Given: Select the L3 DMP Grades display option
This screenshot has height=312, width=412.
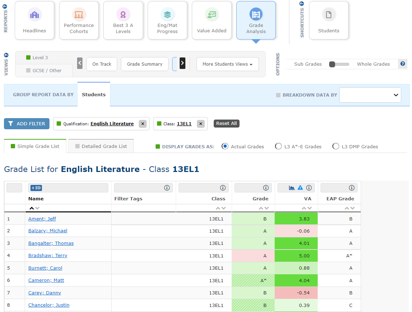Looking at the screenshot, I should click(336, 146).
